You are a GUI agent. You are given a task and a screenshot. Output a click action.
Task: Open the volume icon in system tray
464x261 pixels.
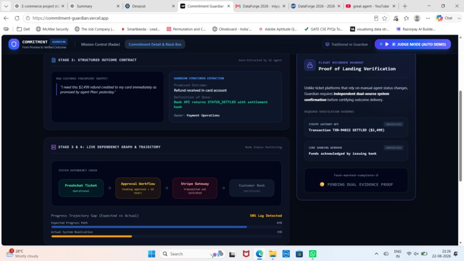click(416, 254)
